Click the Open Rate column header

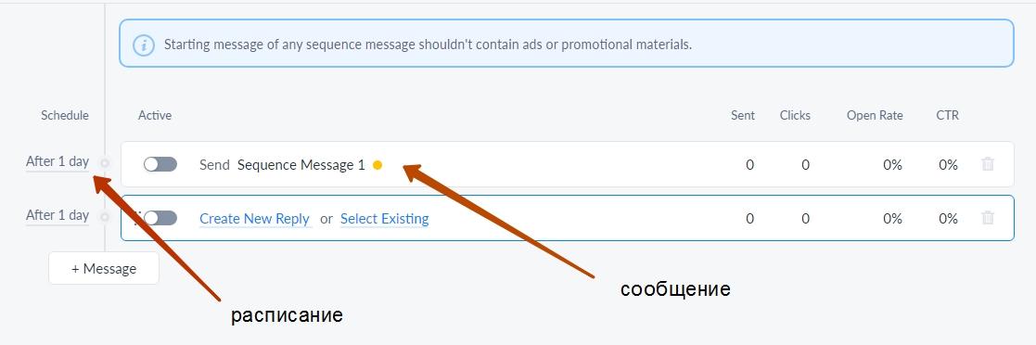pyautogui.click(x=875, y=115)
